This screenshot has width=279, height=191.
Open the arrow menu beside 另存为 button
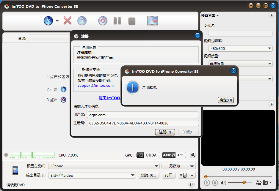(x=192, y=166)
